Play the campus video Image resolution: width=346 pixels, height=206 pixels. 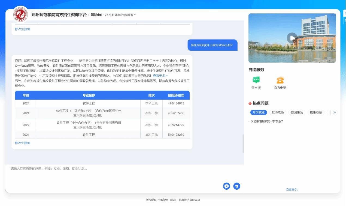pyautogui.click(x=292, y=38)
